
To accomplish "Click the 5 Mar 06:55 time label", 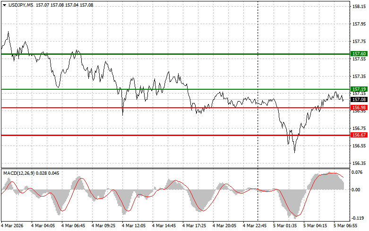I will [345, 226].
